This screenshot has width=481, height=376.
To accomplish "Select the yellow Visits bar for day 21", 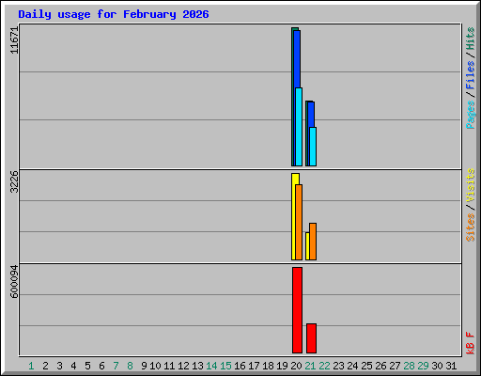I will 307,246.
